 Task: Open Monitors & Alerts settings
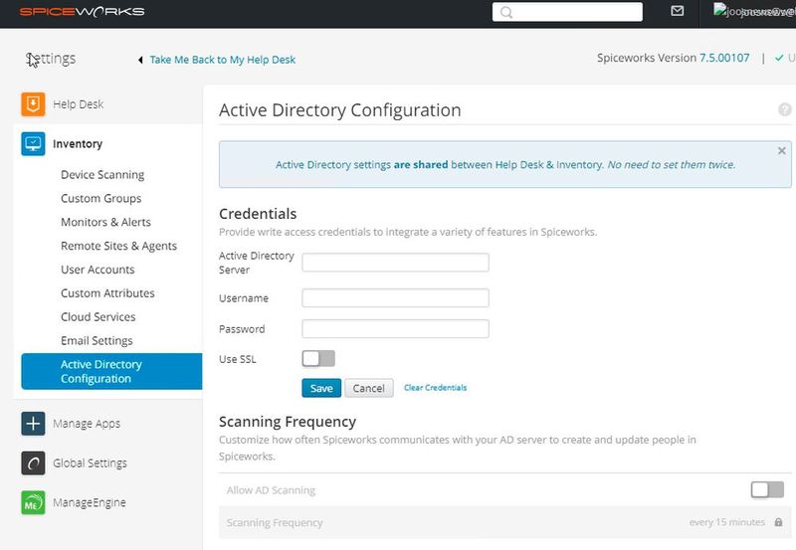coord(105,222)
